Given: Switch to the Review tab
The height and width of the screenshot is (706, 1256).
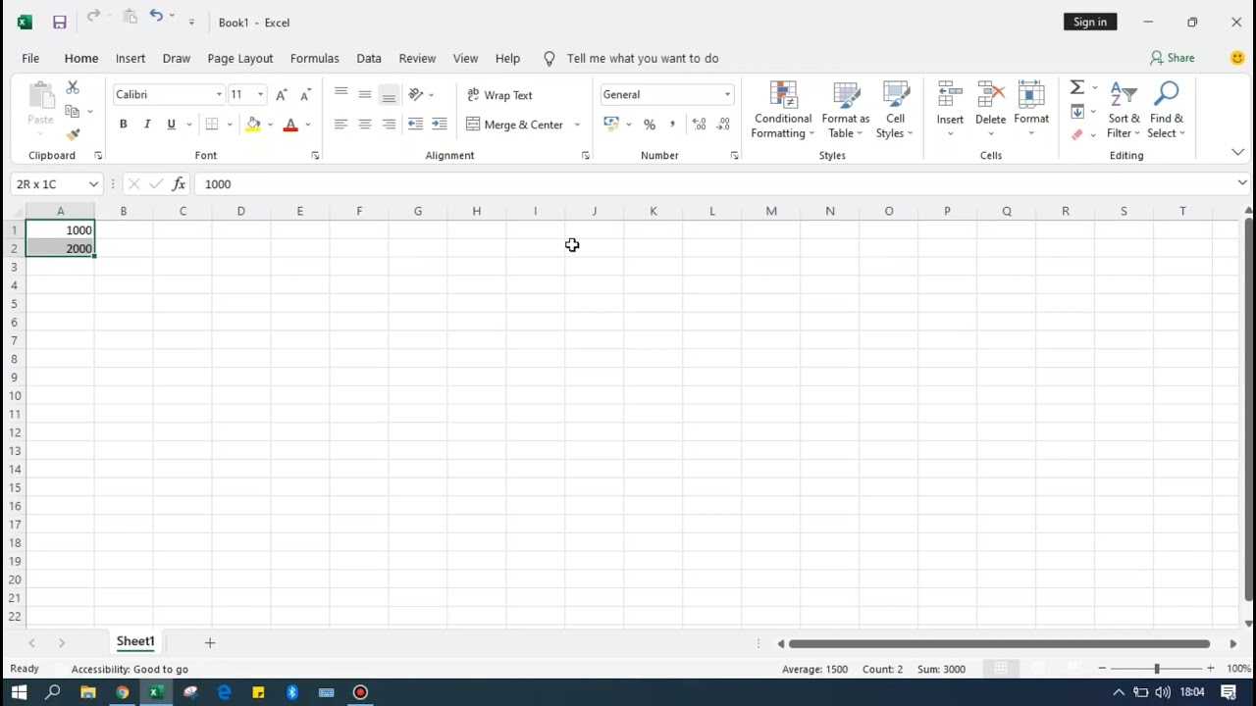Looking at the screenshot, I should (x=417, y=58).
